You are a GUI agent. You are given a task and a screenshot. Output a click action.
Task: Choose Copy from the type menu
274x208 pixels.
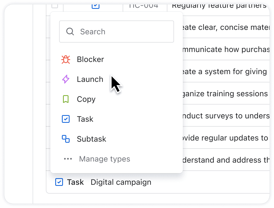[x=86, y=99]
